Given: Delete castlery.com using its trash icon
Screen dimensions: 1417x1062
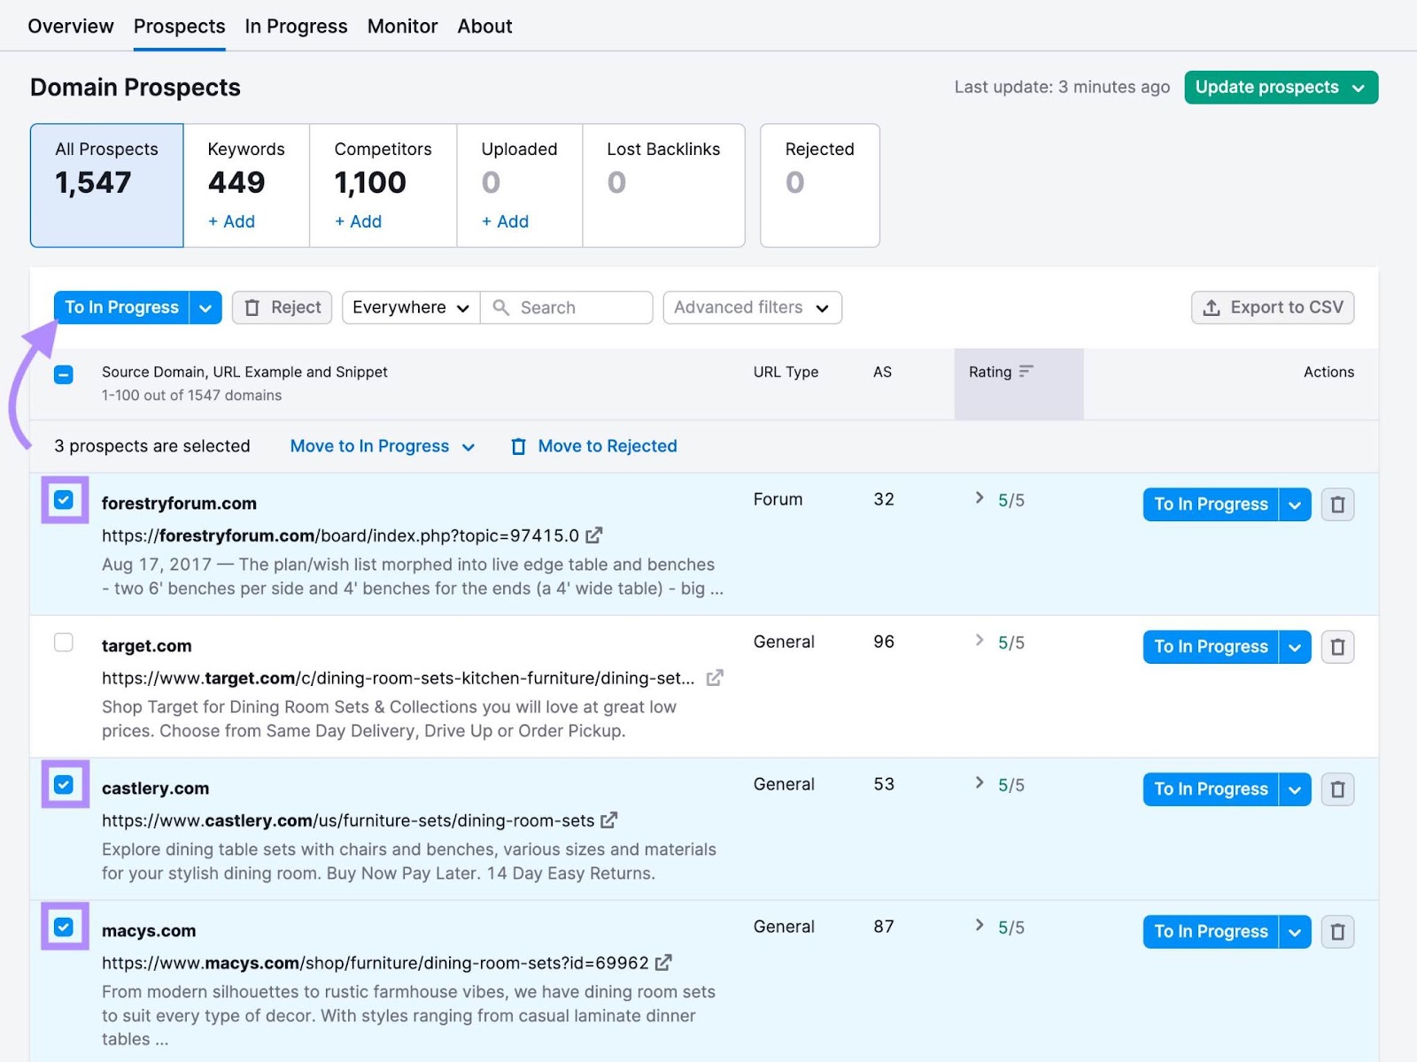Looking at the screenshot, I should [x=1337, y=789].
